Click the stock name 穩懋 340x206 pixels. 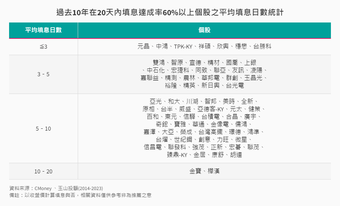(x=241, y=46)
